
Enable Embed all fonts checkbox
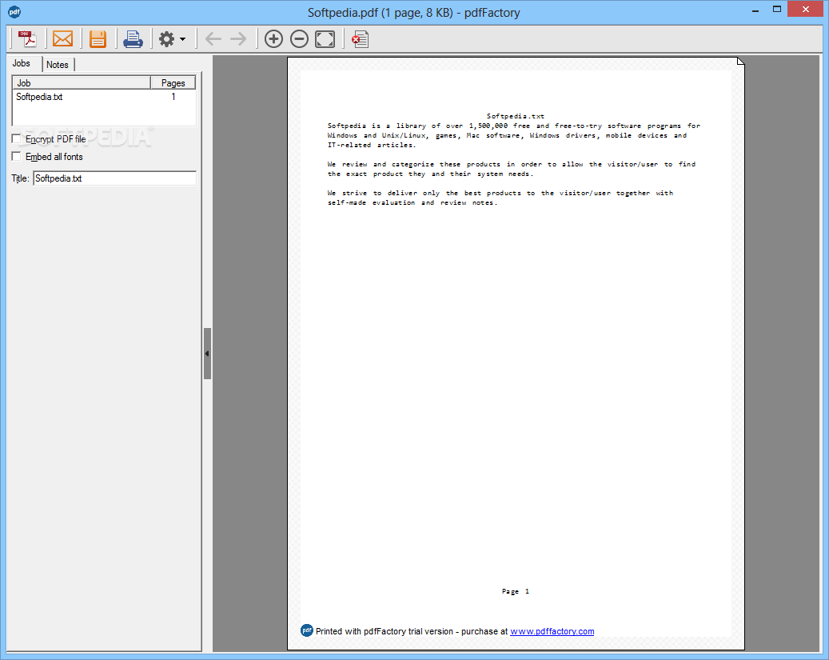(x=17, y=156)
